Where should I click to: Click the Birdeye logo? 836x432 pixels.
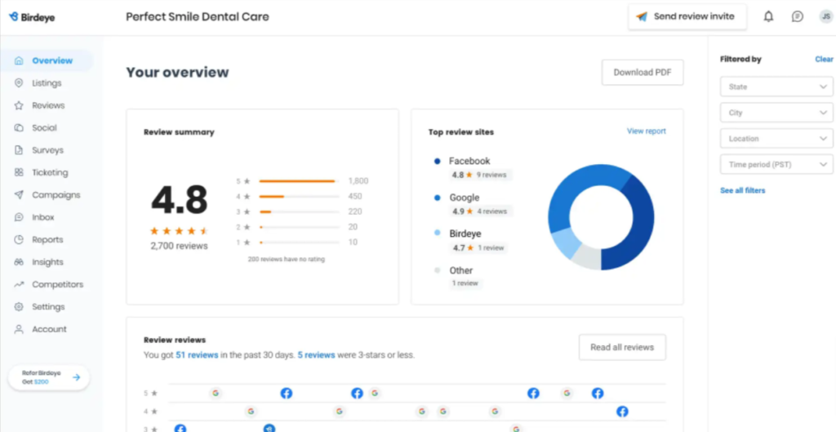[x=31, y=16]
